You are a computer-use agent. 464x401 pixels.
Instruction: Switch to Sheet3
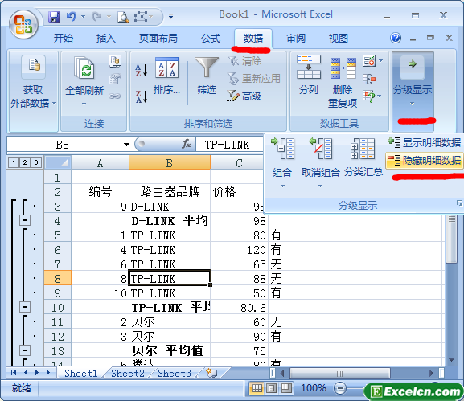tap(175, 373)
